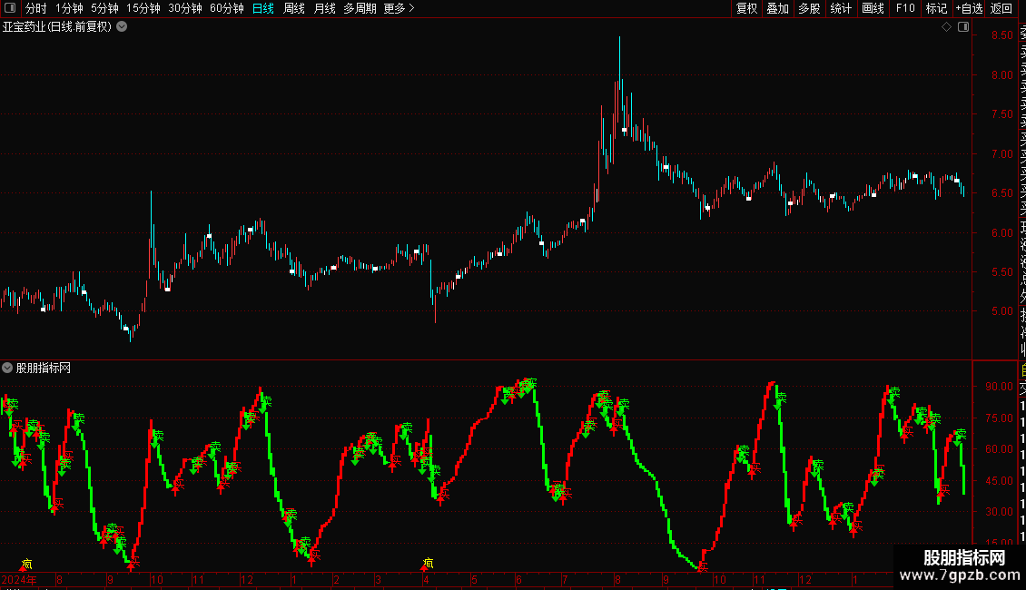Select the 60分钟 period tab
Image resolution: width=1026 pixels, height=590 pixels.
tap(226, 8)
